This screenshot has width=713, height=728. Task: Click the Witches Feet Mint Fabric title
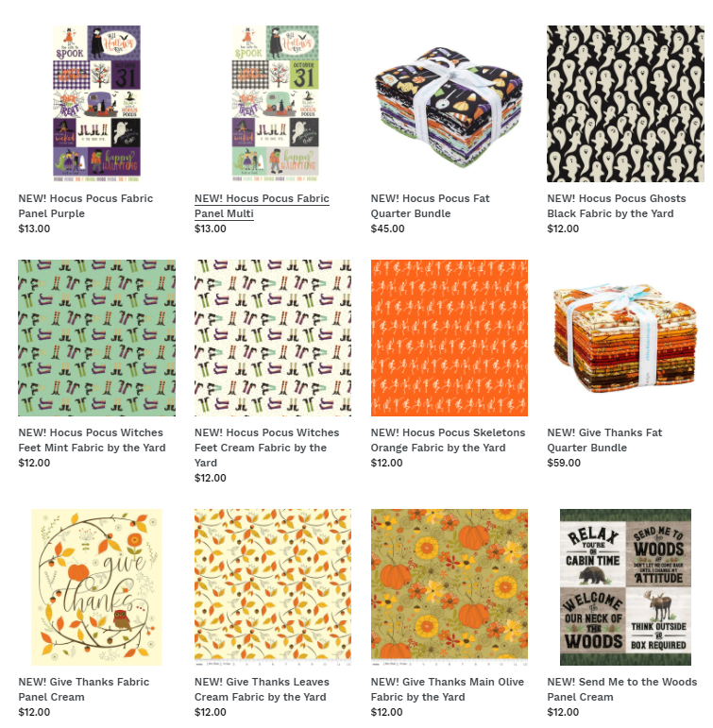(92, 440)
